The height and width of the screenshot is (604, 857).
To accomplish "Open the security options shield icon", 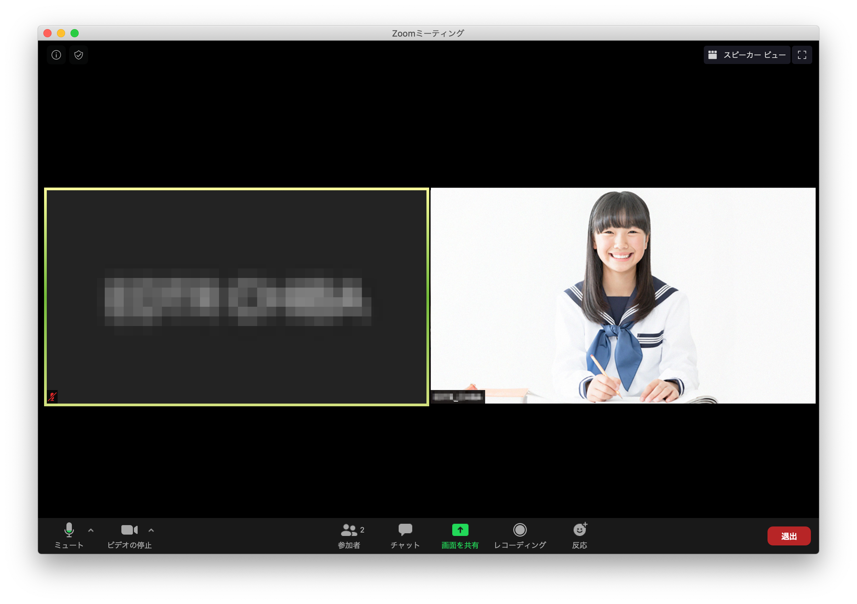I will pos(79,55).
